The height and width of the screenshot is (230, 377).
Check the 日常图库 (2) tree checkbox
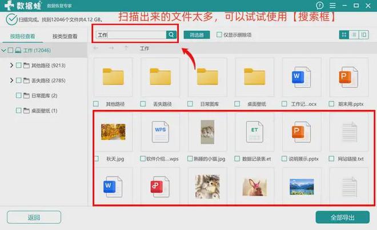(x=18, y=95)
